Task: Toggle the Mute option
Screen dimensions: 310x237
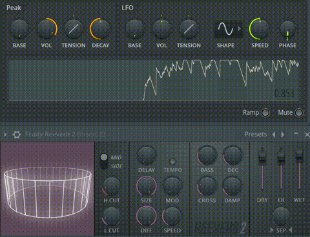Action: click(299, 113)
